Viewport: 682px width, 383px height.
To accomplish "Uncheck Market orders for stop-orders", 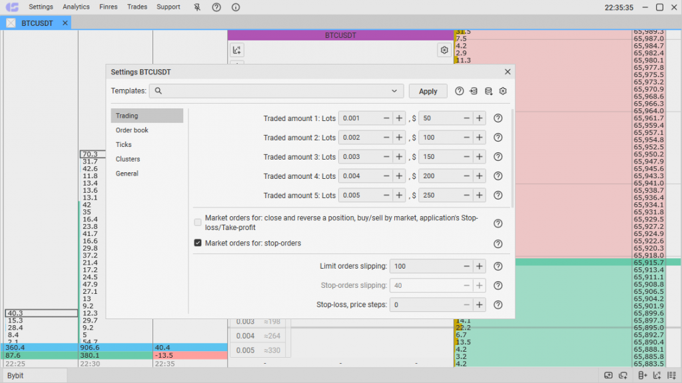I will click(x=198, y=243).
